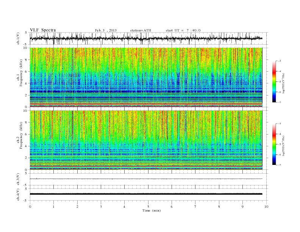This screenshot has width=300, height=232.
Task: Click the "VLF Spectra" plot title
Action: 43,30
